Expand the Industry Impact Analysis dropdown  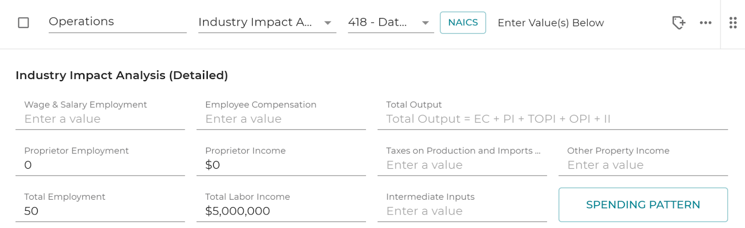(267, 22)
